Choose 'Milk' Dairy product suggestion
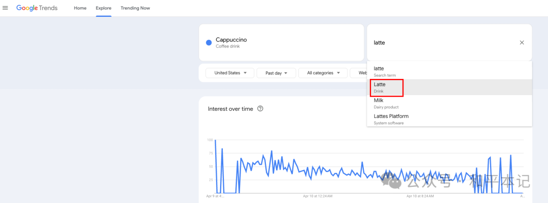Screen dimensions: 548x203 [x=450, y=103]
